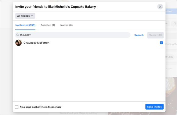
Task: Open the All Friends dropdown
Action: click(x=25, y=16)
